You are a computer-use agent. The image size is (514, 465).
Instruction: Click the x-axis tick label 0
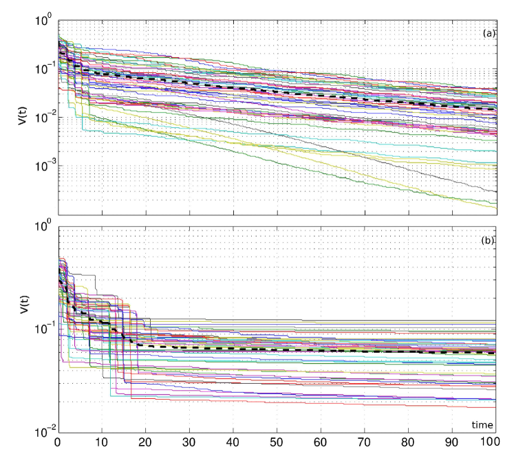[58, 442]
